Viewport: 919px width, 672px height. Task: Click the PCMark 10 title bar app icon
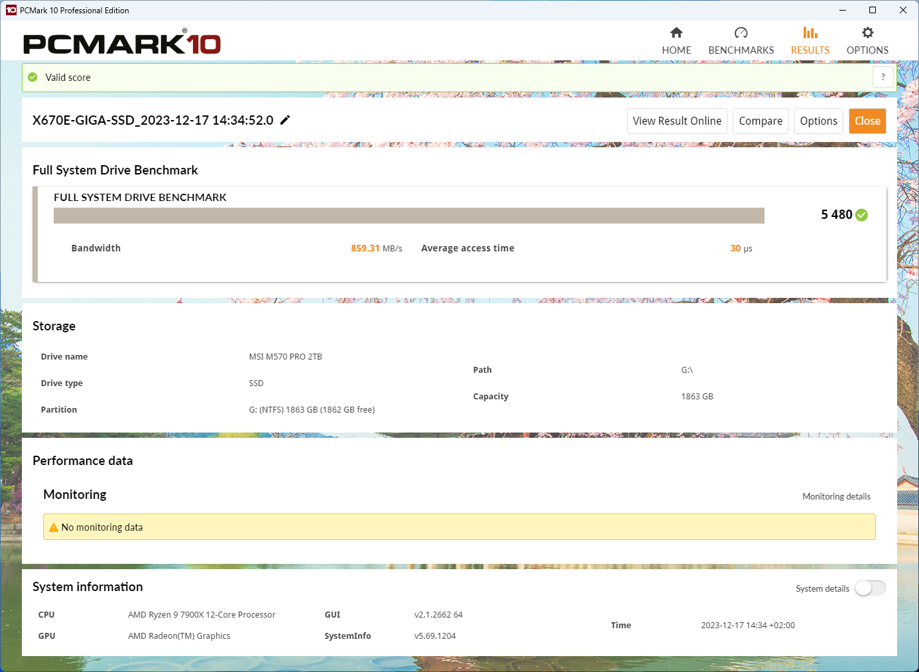pos(11,10)
